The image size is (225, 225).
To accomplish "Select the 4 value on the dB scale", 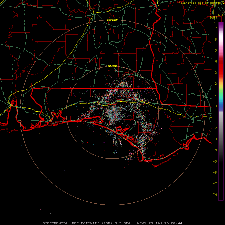I will pos(216,61).
